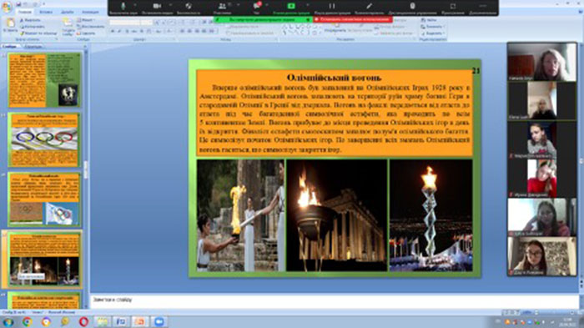Pause the Zoom screen share
Screen dimensions: 584x328
331,7
